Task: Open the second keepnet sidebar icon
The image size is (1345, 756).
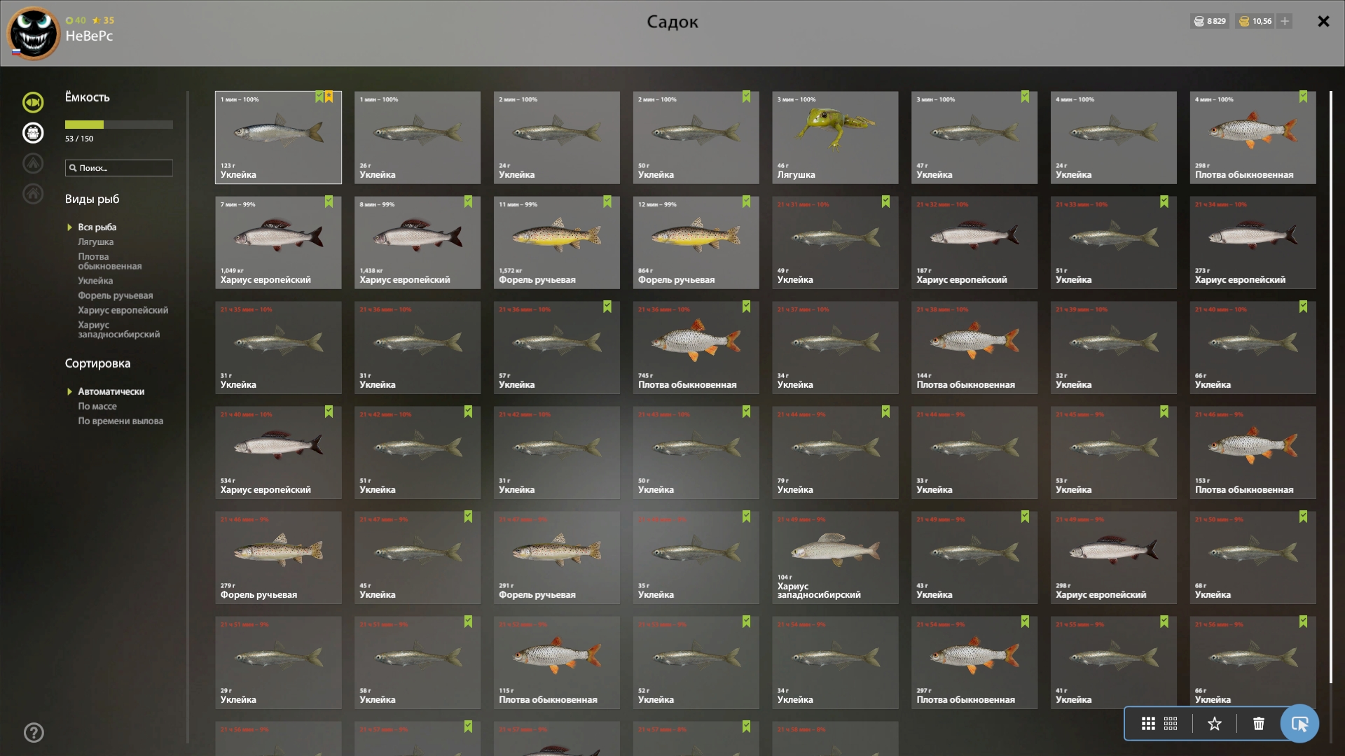Action: [x=33, y=133]
